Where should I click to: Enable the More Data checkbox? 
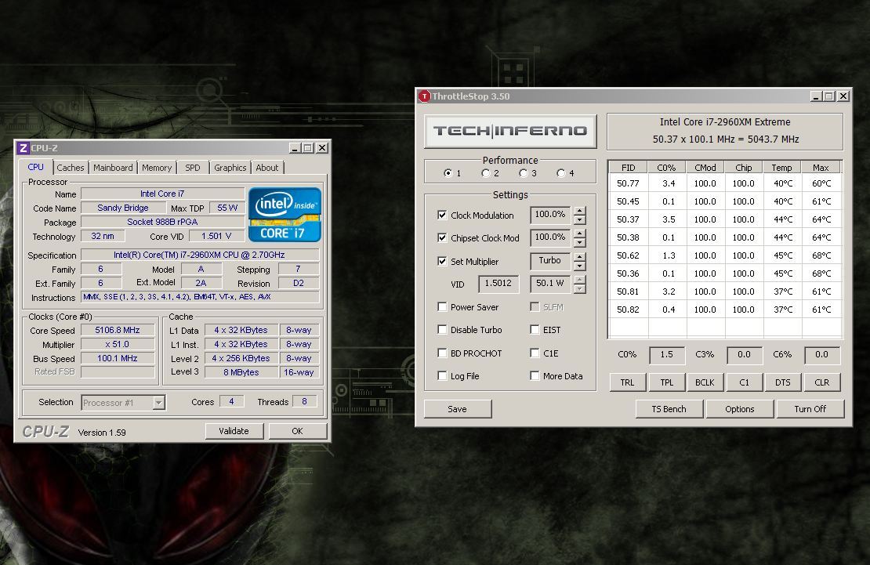(x=535, y=375)
